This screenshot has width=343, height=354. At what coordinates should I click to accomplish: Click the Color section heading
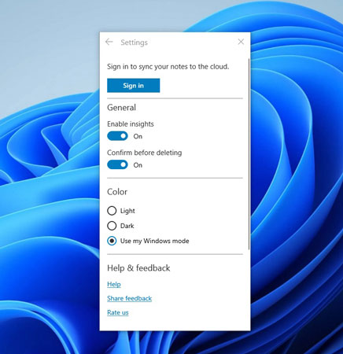(117, 192)
